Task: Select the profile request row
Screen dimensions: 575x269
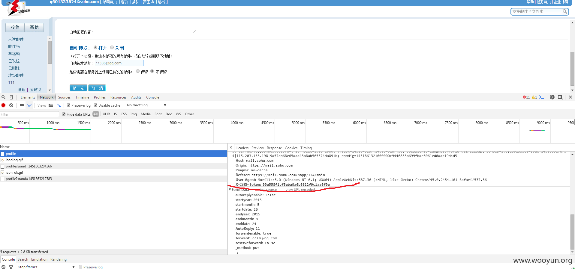Action: 113,154
